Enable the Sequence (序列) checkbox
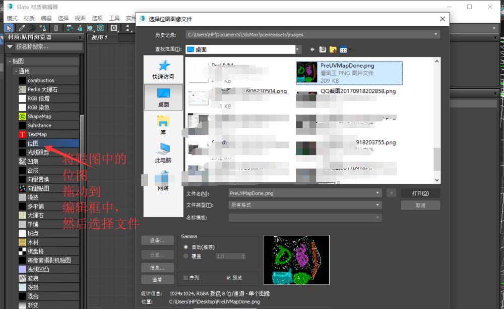 [185, 278]
